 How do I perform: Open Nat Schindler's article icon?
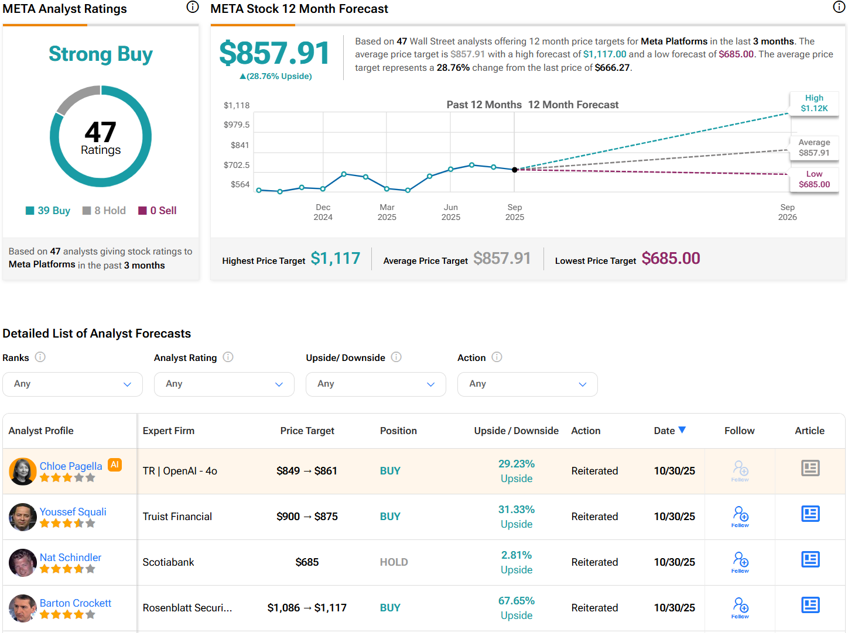(810, 560)
